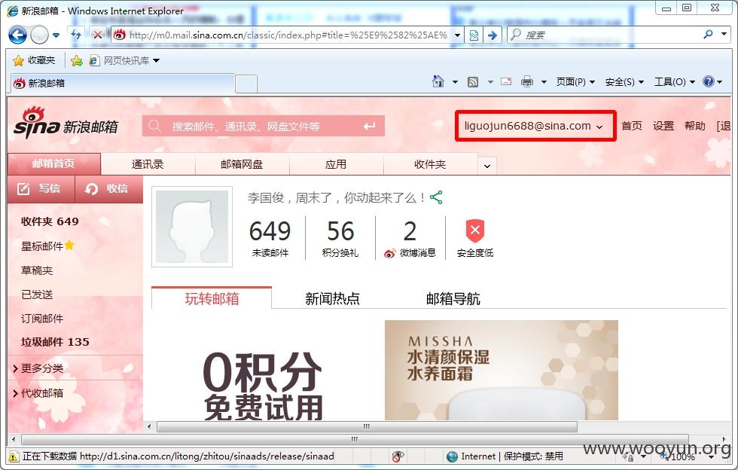
Task: Expand the 更多分类 section
Action: tap(38, 368)
